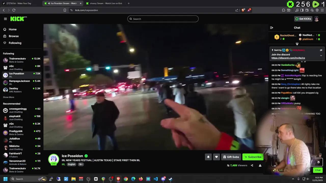Click the English language tag

pyautogui.click(x=72, y=164)
